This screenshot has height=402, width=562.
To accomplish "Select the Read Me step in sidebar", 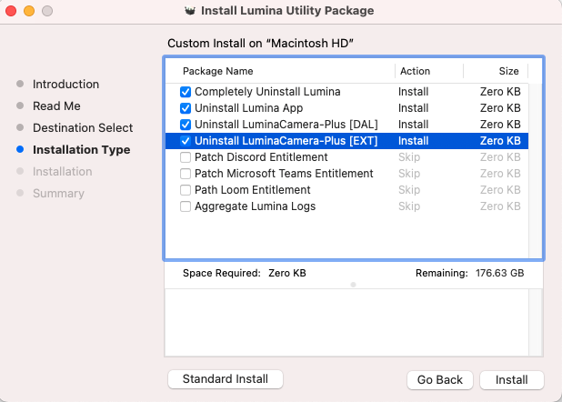I will 56,106.
